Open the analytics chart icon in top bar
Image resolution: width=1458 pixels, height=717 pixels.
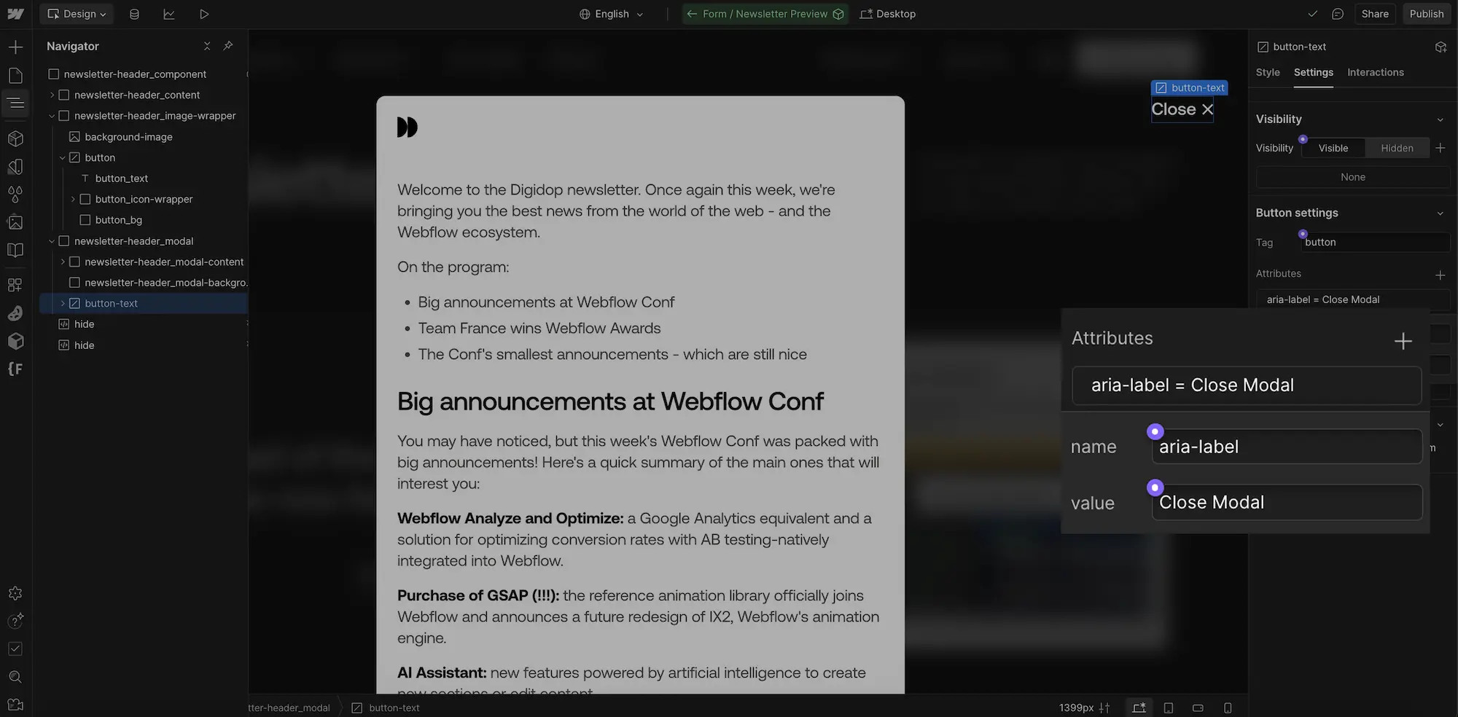point(169,14)
